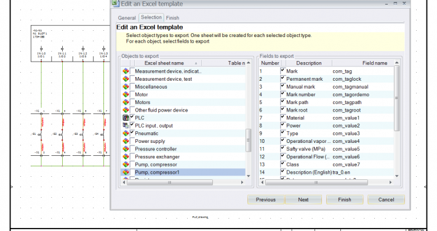Open the Finish tab
This screenshot has width=437, height=231.
(x=172, y=18)
